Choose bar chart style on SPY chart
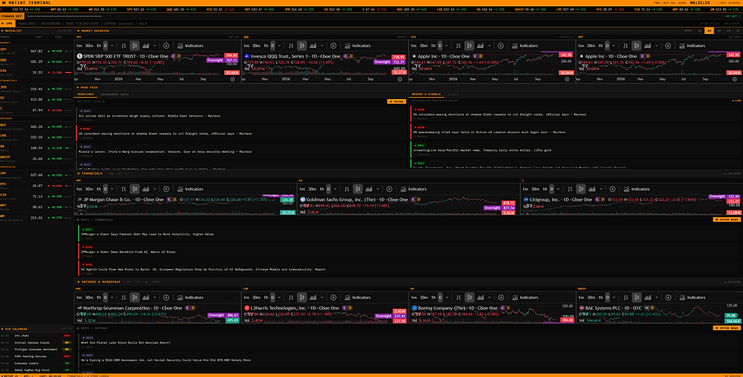743x377 pixels. (x=124, y=45)
